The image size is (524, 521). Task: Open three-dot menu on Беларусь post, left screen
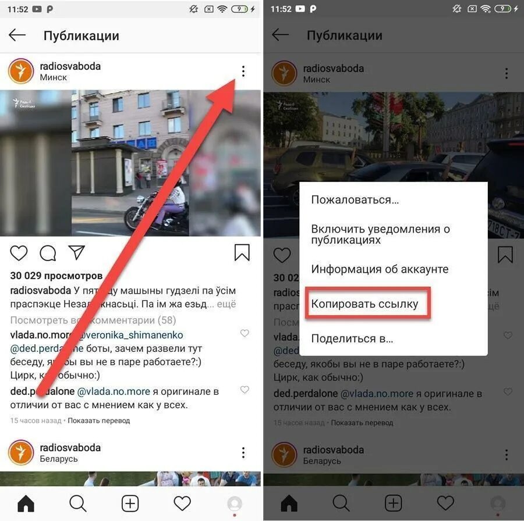[243, 452]
